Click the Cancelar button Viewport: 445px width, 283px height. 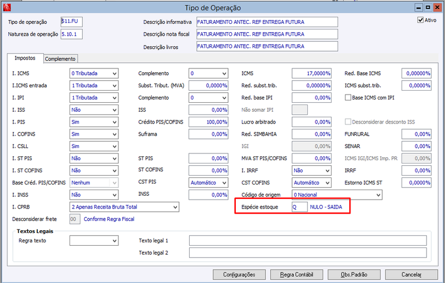(411, 275)
